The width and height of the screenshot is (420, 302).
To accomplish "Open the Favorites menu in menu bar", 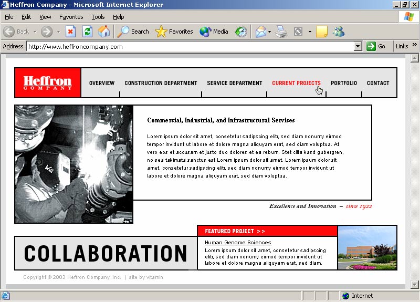I will tap(71, 17).
